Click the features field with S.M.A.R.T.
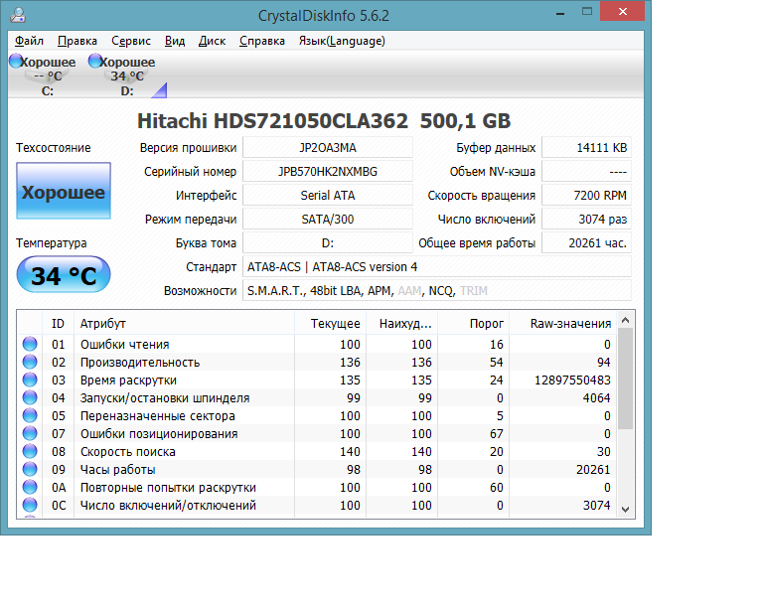This screenshot has height=610, width=763. (437, 290)
